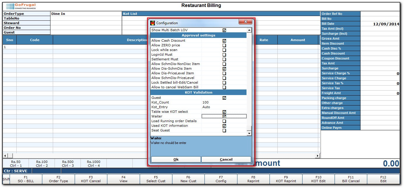The image size is (404, 188).
Task: Enable Lock while scan checkbox
Action: point(224,50)
